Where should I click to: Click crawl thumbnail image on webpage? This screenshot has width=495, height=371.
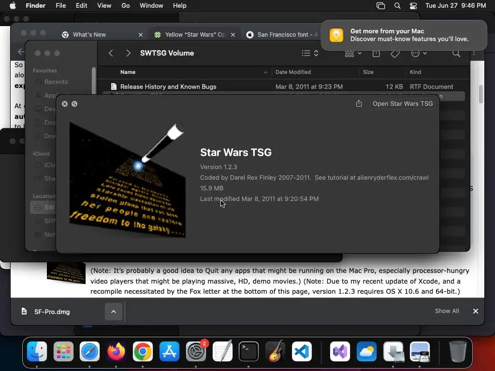pyautogui.click(x=66, y=273)
